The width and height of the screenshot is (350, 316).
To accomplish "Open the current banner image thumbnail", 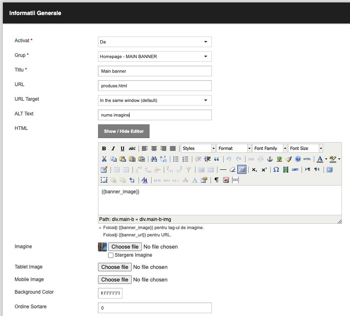I will [102, 247].
